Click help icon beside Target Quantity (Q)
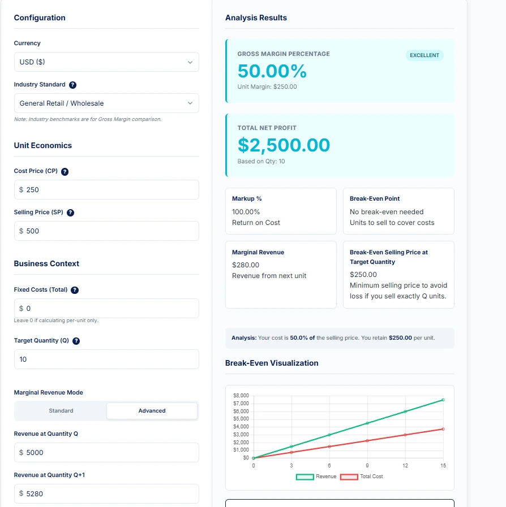The width and height of the screenshot is (506, 507). pos(76,341)
